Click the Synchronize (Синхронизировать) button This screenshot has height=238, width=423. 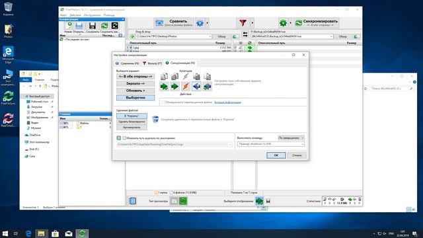(x=316, y=23)
